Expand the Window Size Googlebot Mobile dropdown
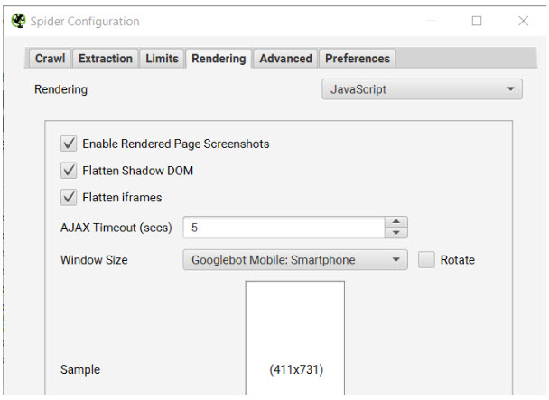This screenshot has width=549, height=400. click(295, 260)
